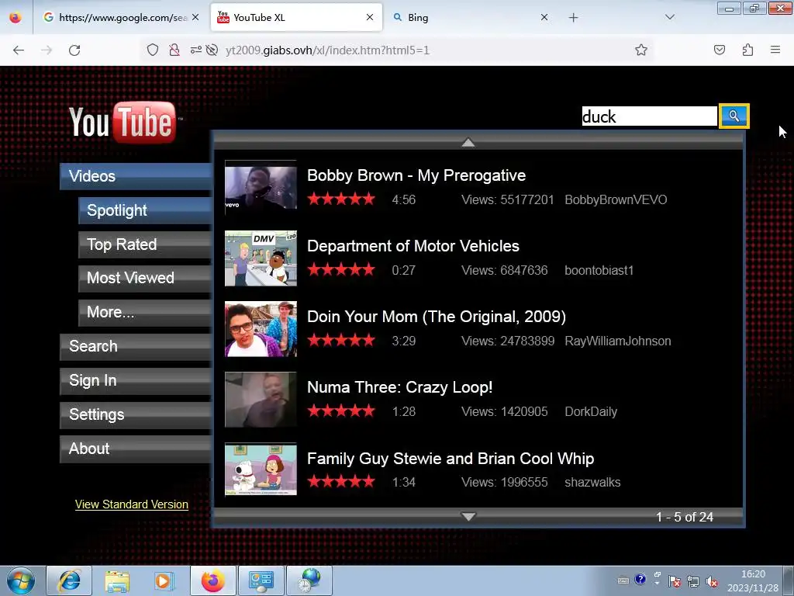The height and width of the screenshot is (596, 794).
Task: Click the title Bobby Brown - My Prerogative
Action: pos(416,175)
